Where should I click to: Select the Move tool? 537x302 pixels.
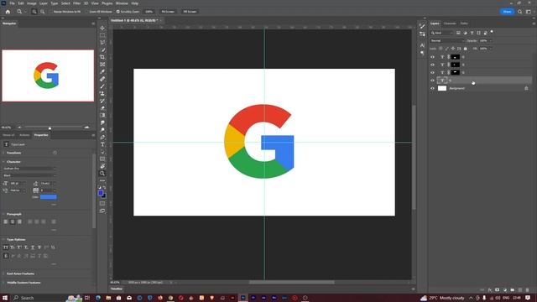(x=102, y=28)
